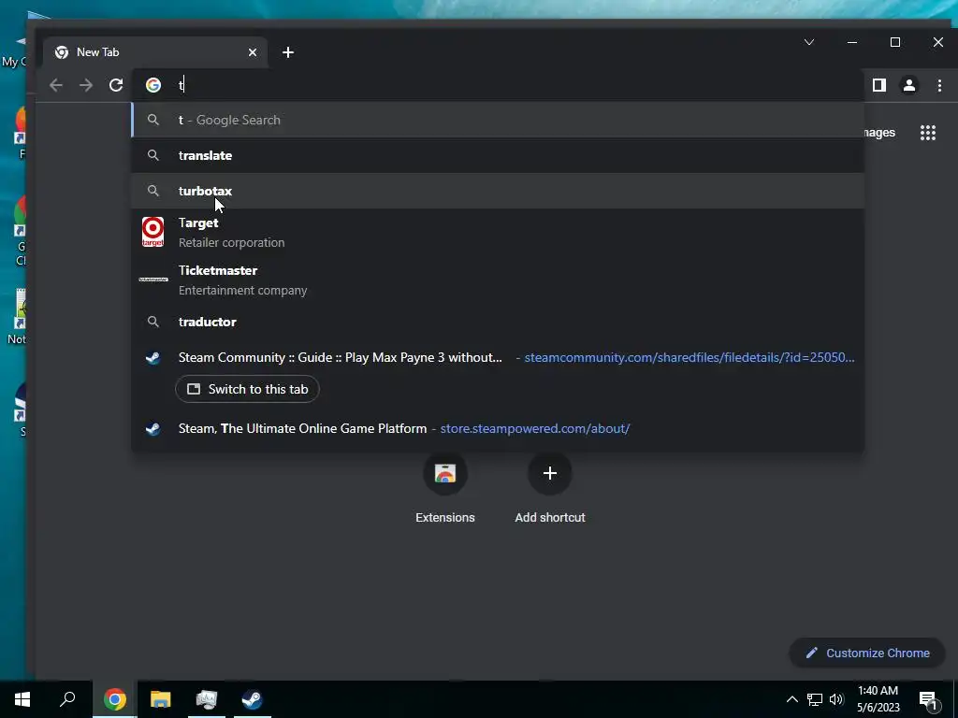Select the New Tab tab

tap(155, 52)
